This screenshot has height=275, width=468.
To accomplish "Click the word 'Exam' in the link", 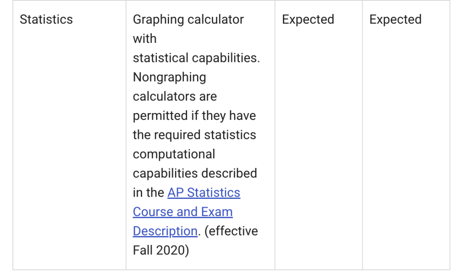I will coord(217,212).
